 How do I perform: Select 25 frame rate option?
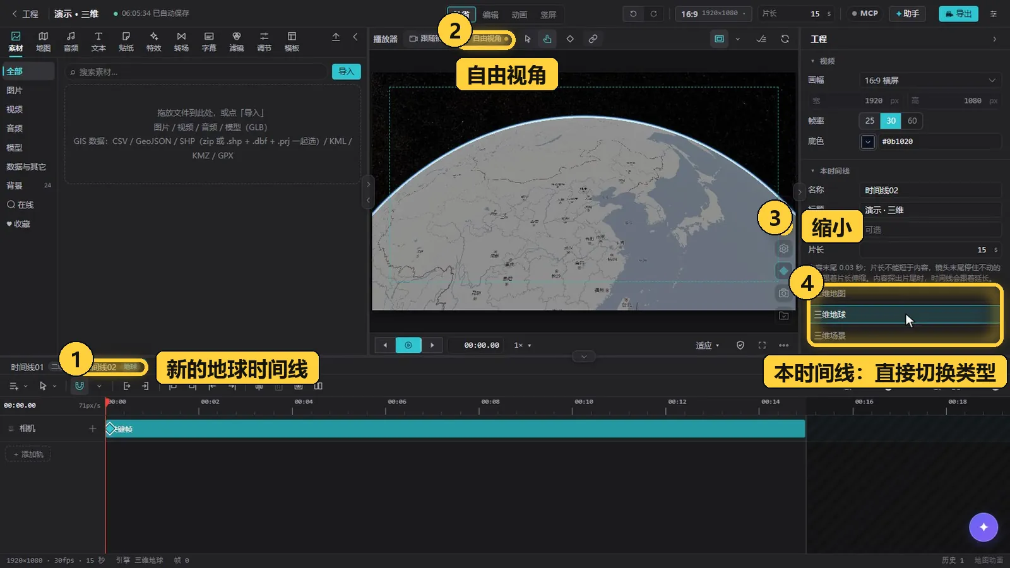point(870,121)
